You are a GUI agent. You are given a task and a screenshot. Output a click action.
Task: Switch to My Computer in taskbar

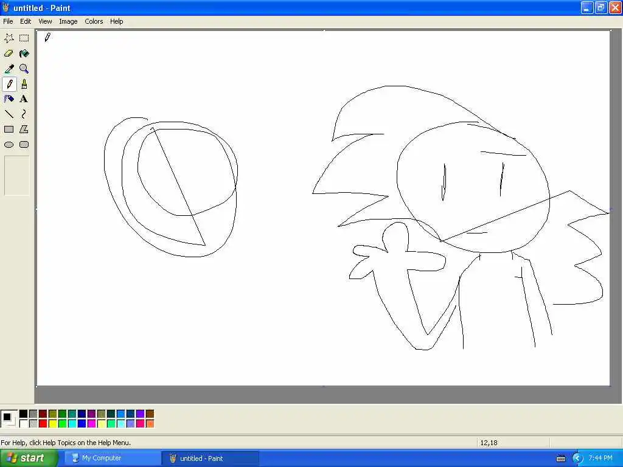tap(113, 458)
